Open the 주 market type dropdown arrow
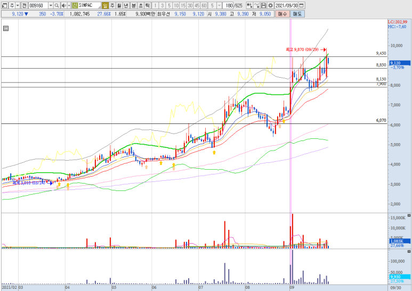 point(18,5)
